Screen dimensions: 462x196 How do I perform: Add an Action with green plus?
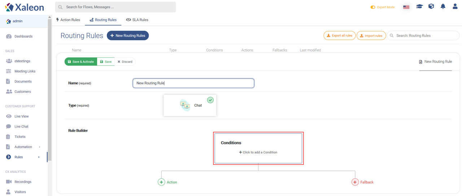161,182
